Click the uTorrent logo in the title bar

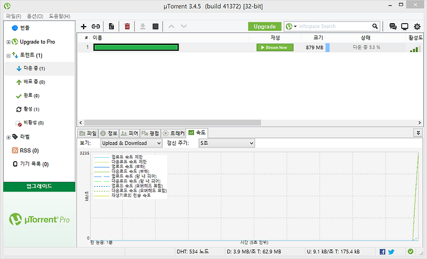(x=7, y=6)
